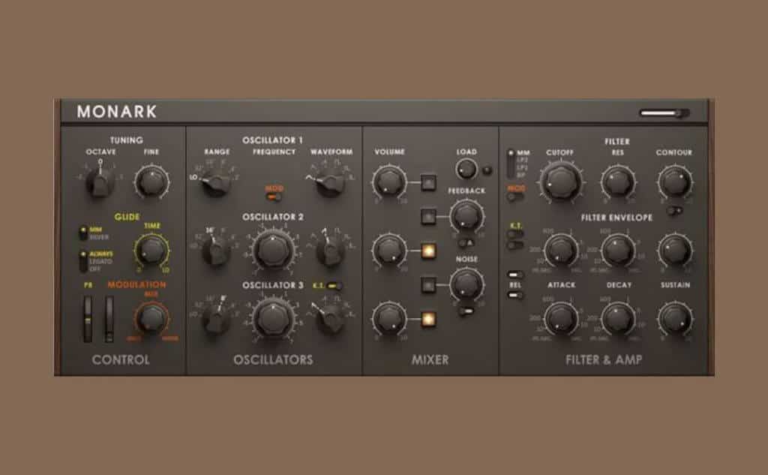Adjust the Filter Envelope attack knob

coord(561,251)
